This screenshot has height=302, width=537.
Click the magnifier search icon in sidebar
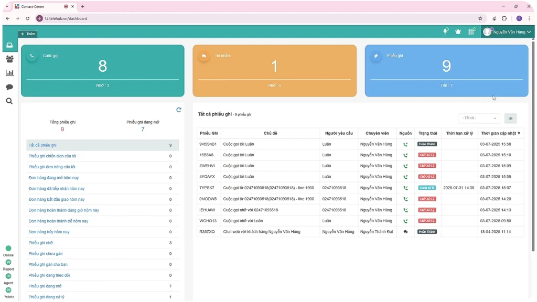9,101
